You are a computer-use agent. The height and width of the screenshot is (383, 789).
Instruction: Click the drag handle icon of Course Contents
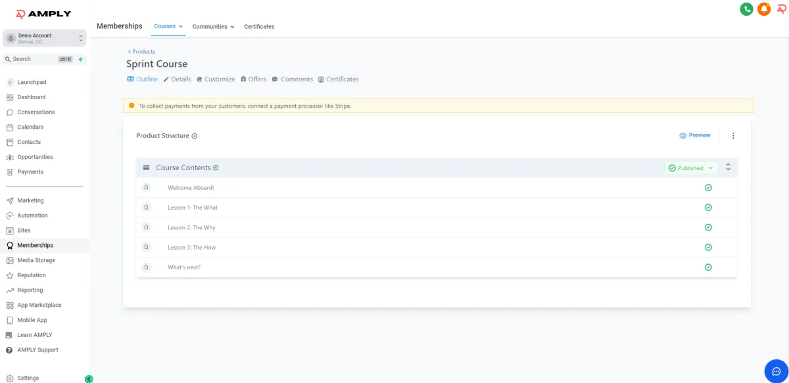(146, 168)
